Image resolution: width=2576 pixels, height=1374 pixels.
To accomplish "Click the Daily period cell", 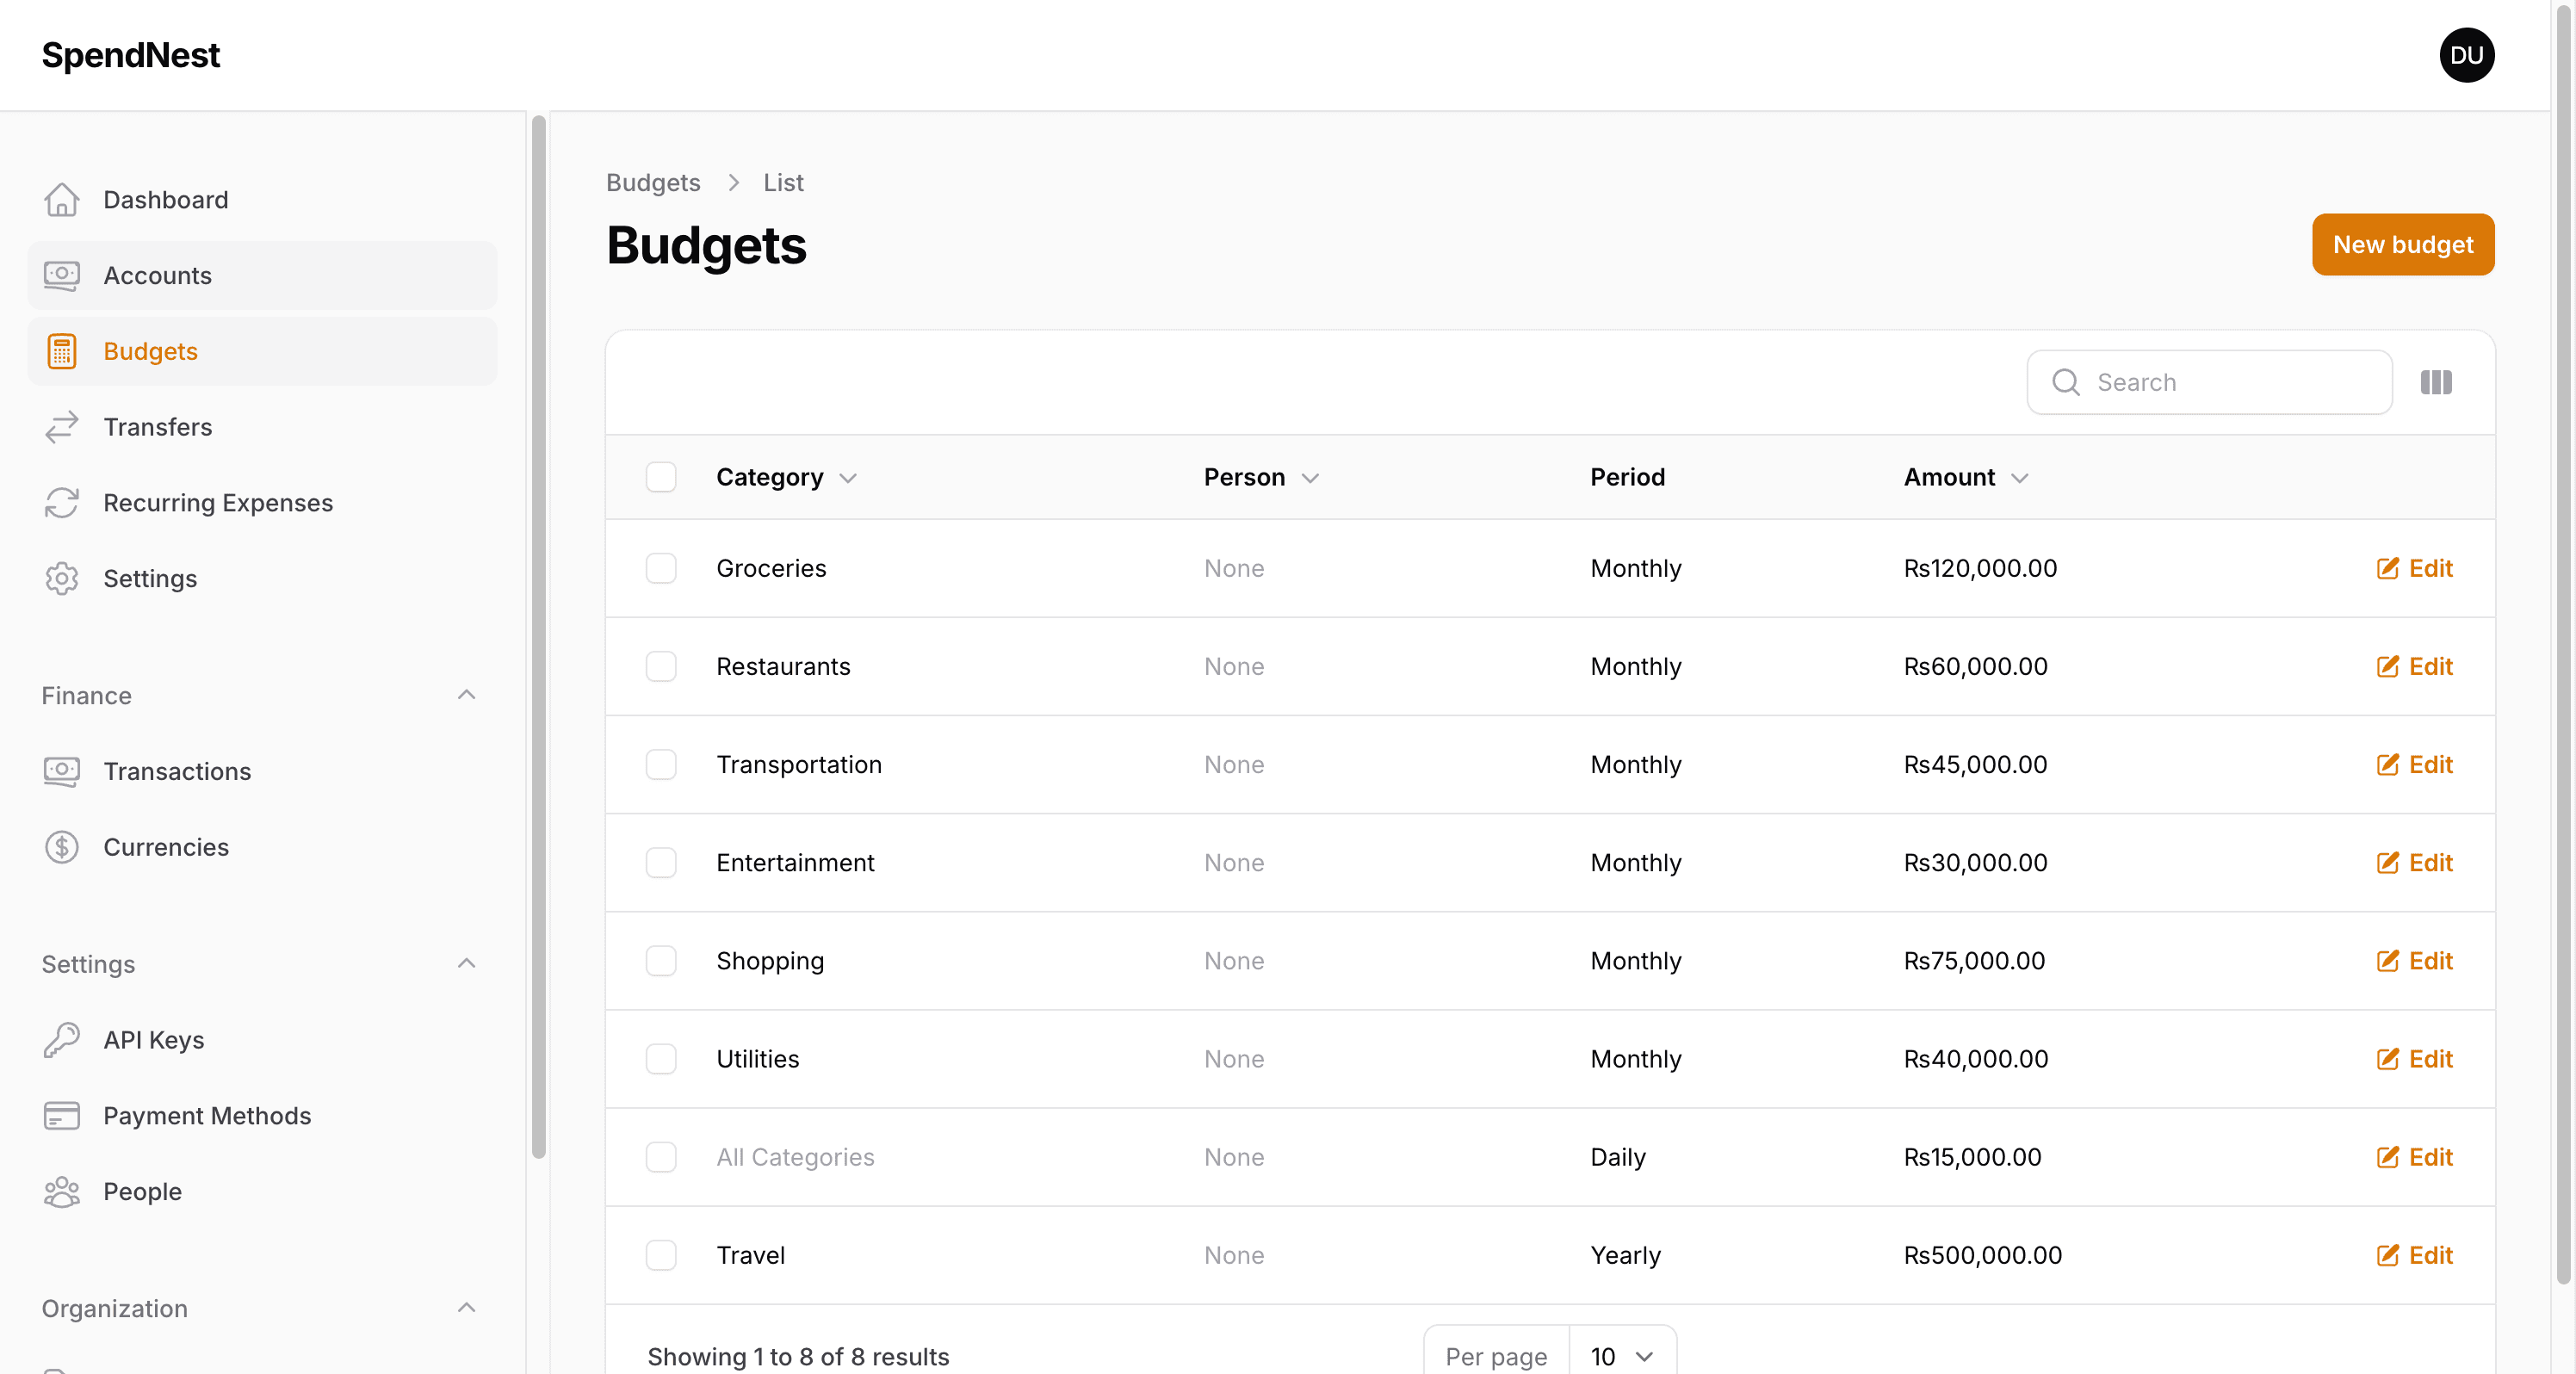I will [1617, 1157].
